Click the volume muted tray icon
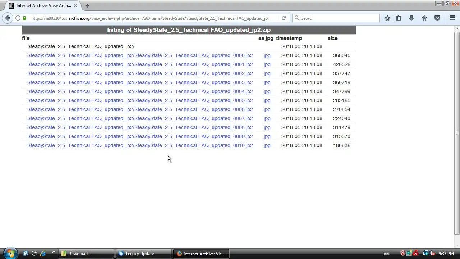The image size is (460, 259). (432, 254)
